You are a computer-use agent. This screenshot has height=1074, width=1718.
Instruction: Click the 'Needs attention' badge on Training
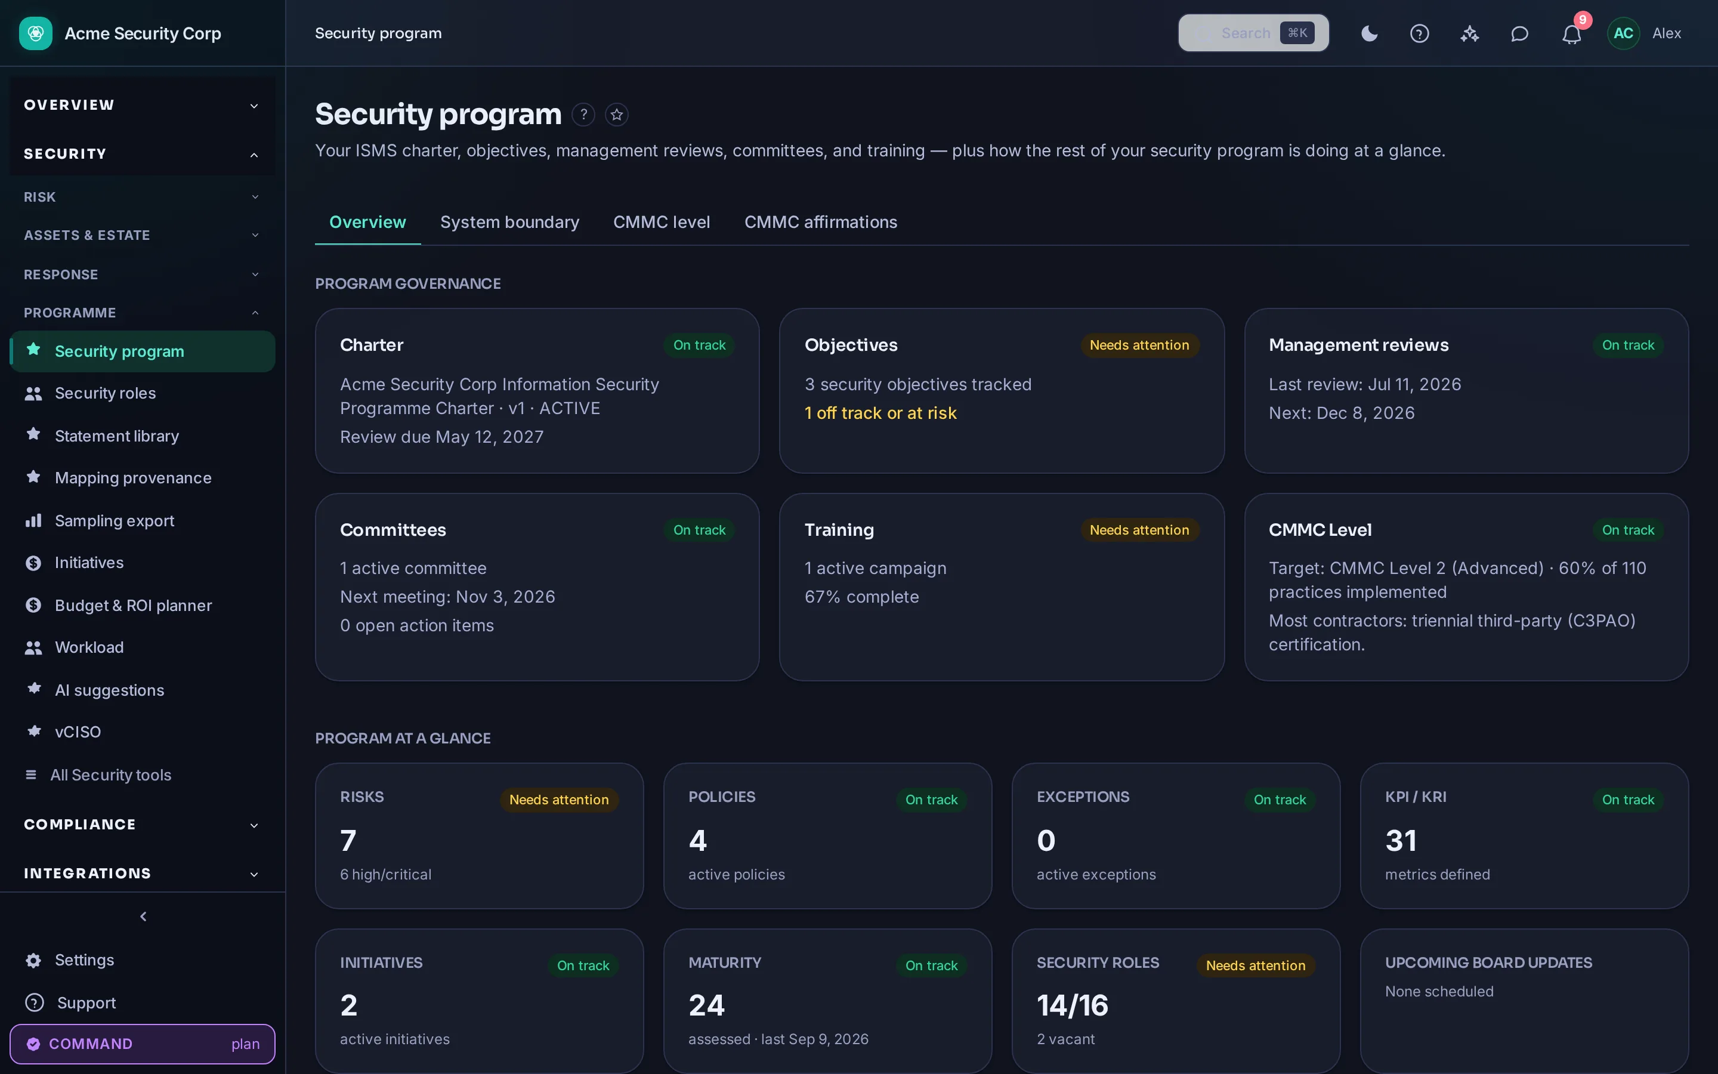click(x=1139, y=530)
